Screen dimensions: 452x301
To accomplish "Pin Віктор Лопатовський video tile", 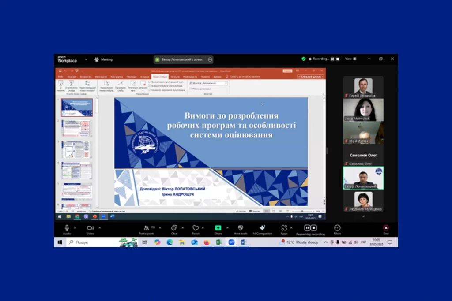I will 363,178.
